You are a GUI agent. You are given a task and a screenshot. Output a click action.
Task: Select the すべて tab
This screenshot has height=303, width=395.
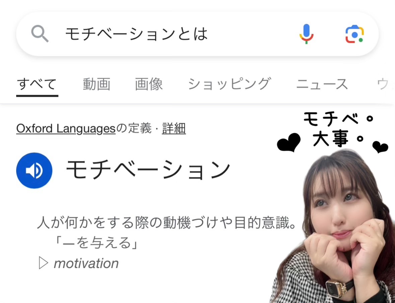pos(37,84)
